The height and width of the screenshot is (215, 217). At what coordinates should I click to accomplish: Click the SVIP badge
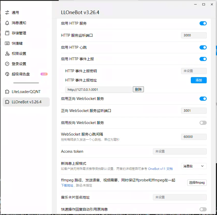[x=44, y=74]
